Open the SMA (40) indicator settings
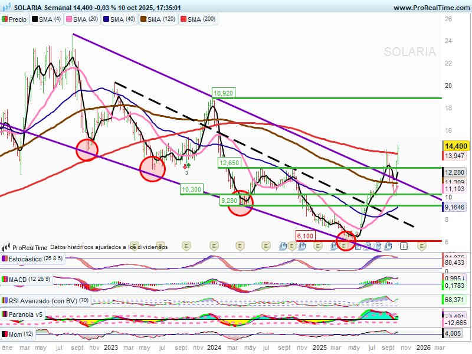 point(119,19)
